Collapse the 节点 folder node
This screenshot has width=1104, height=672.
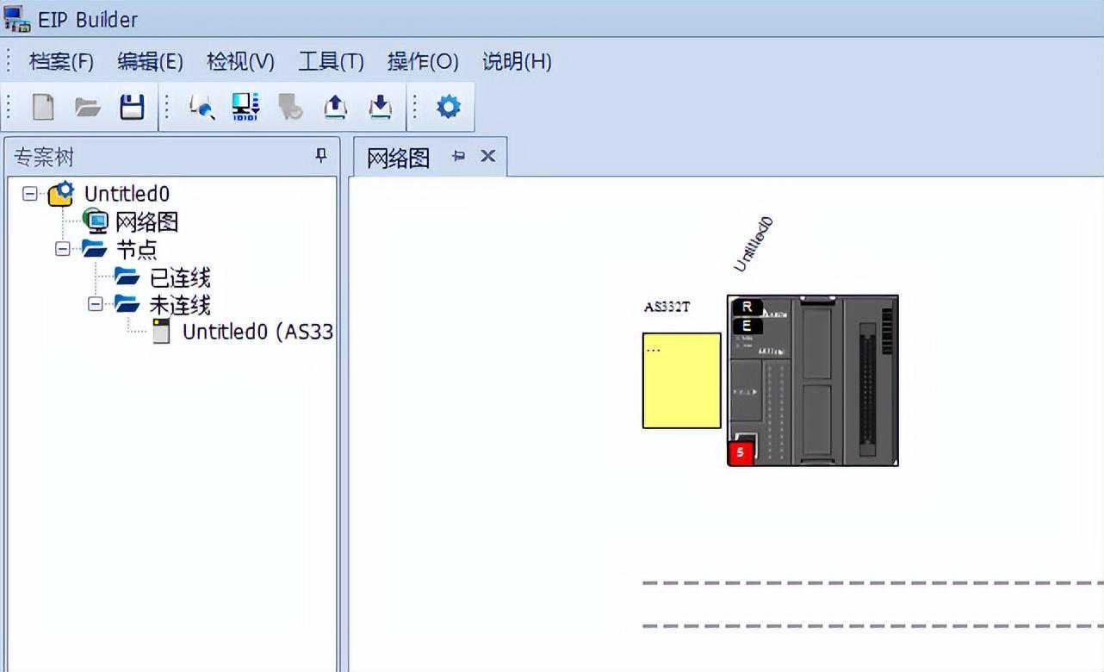(x=63, y=249)
